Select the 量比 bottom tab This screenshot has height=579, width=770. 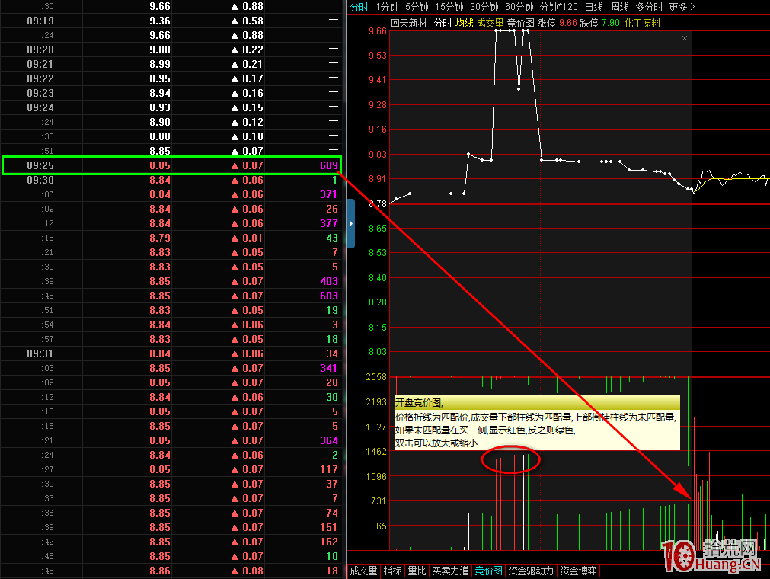tap(417, 571)
